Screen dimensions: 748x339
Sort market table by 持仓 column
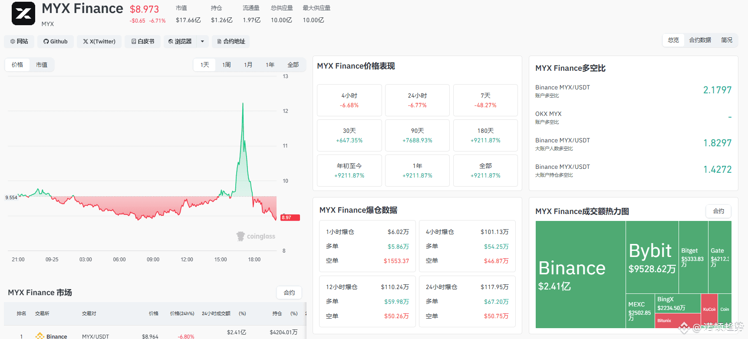(277, 313)
